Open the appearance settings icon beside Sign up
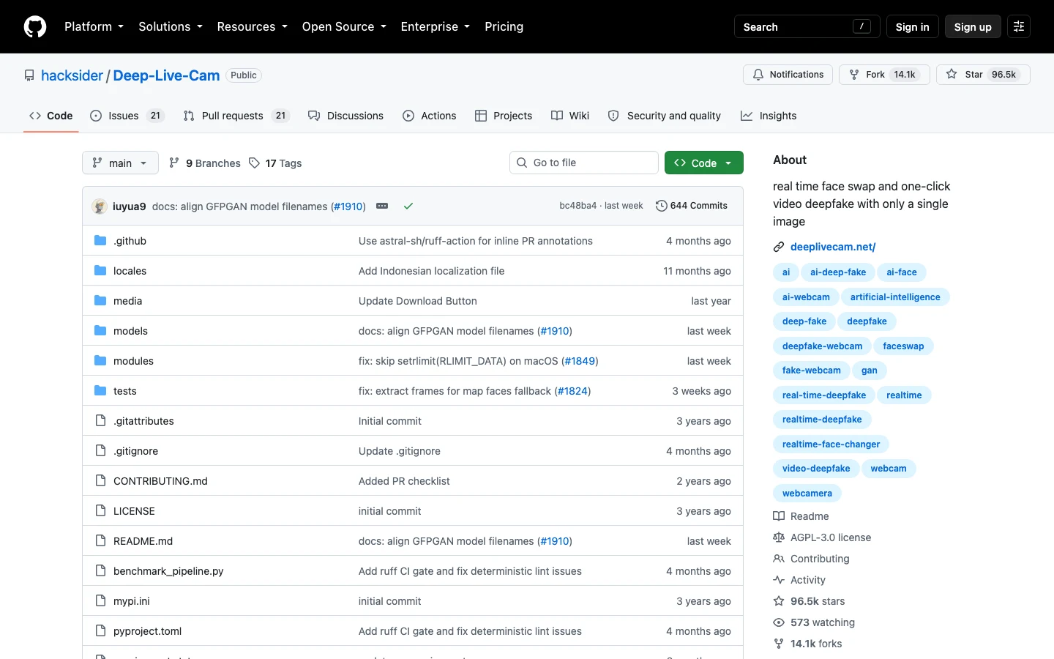 pyautogui.click(x=1019, y=27)
